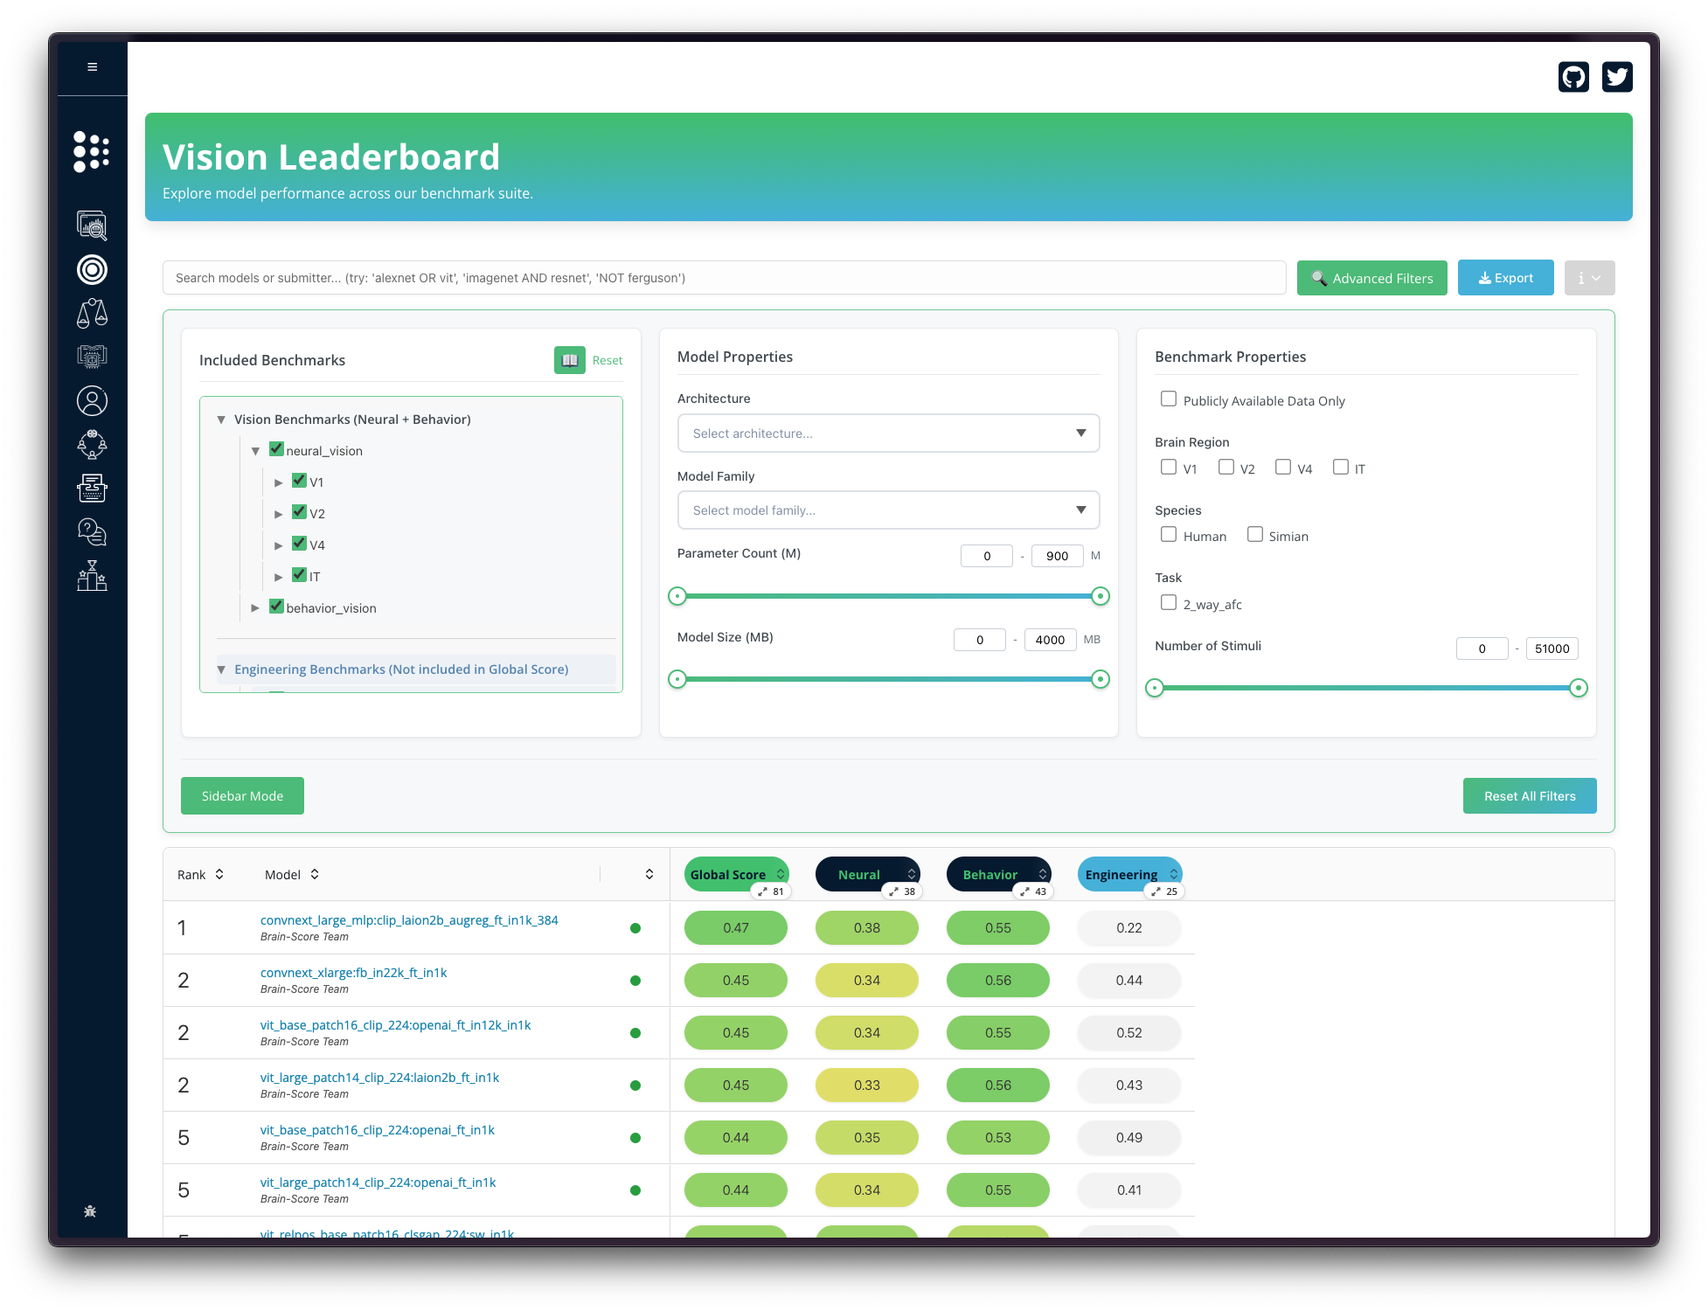The height and width of the screenshot is (1311, 1708).
Task: Open the Select architecture dropdown
Action: click(887, 434)
